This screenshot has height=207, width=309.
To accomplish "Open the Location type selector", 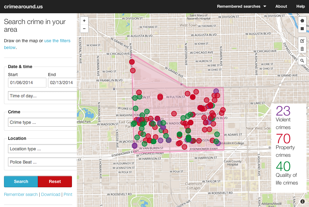I will tap(42, 149).
